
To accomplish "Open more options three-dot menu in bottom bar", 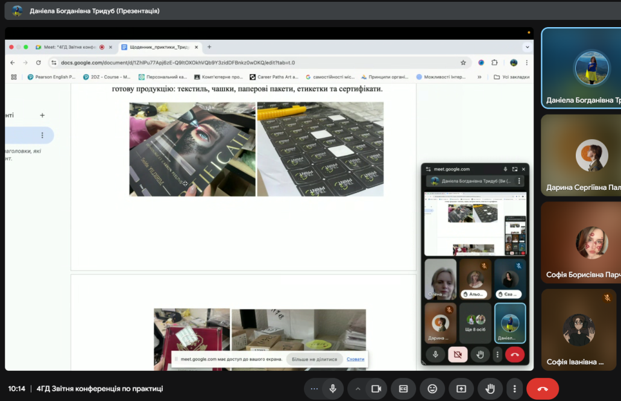I will tap(514, 389).
